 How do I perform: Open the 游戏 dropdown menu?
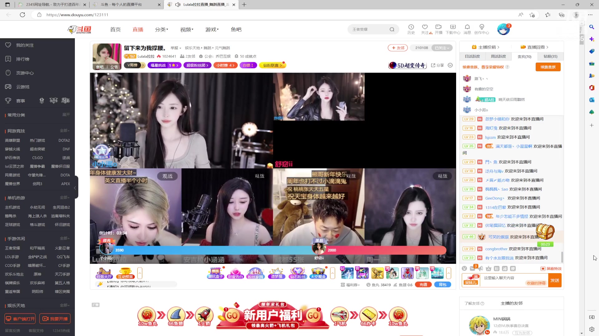coord(212,29)
